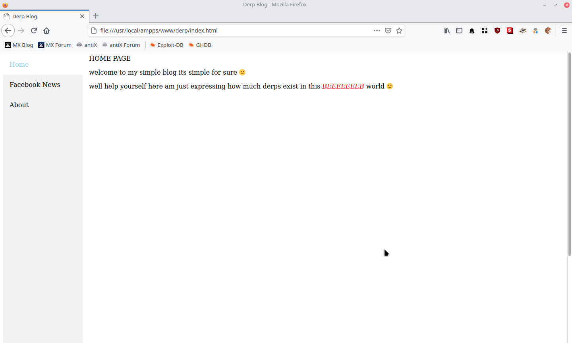
Task: Open the red S extension icon
Action: coord(510,31)
